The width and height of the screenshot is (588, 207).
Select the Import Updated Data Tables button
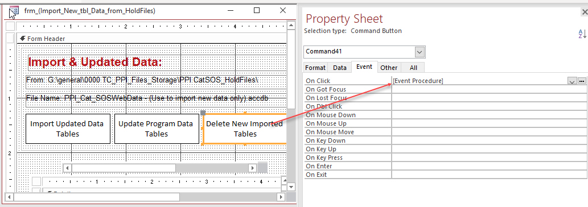pyautogui.click(x=68, y=129)
